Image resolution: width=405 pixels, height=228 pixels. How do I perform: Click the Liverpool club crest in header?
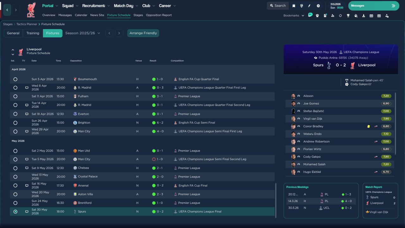31,10
